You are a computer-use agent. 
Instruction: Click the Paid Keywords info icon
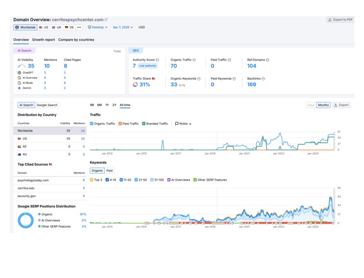click(234, 79)
